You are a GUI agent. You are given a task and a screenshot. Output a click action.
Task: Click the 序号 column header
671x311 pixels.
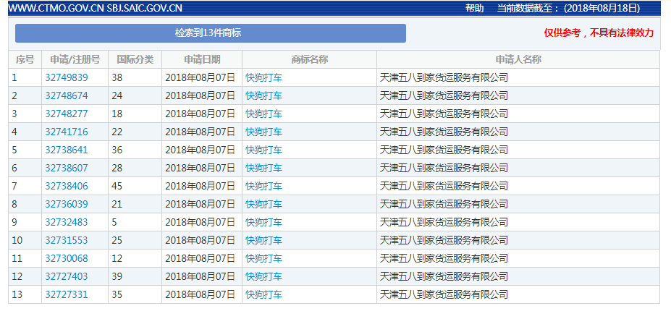pyautogui.click(x=25, y=59)
